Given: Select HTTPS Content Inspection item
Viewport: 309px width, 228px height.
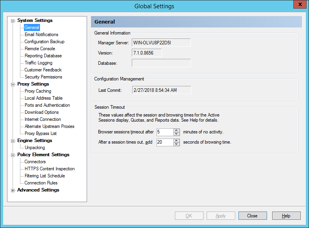Looking at the screenshot, I should tap(49, 169).
